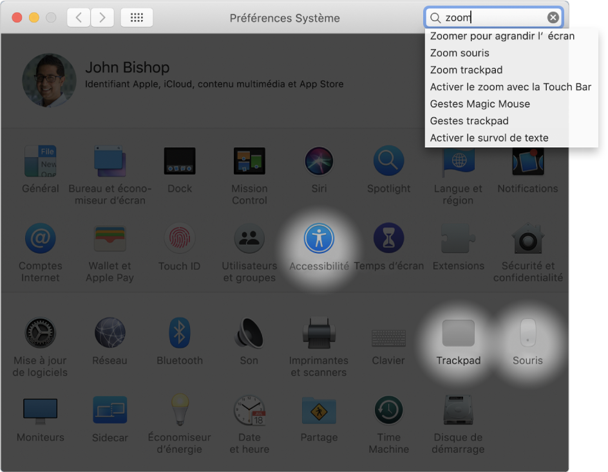Show all preferences with the grid button
This screenshot has height=472, width=608.
pos(137,17)
